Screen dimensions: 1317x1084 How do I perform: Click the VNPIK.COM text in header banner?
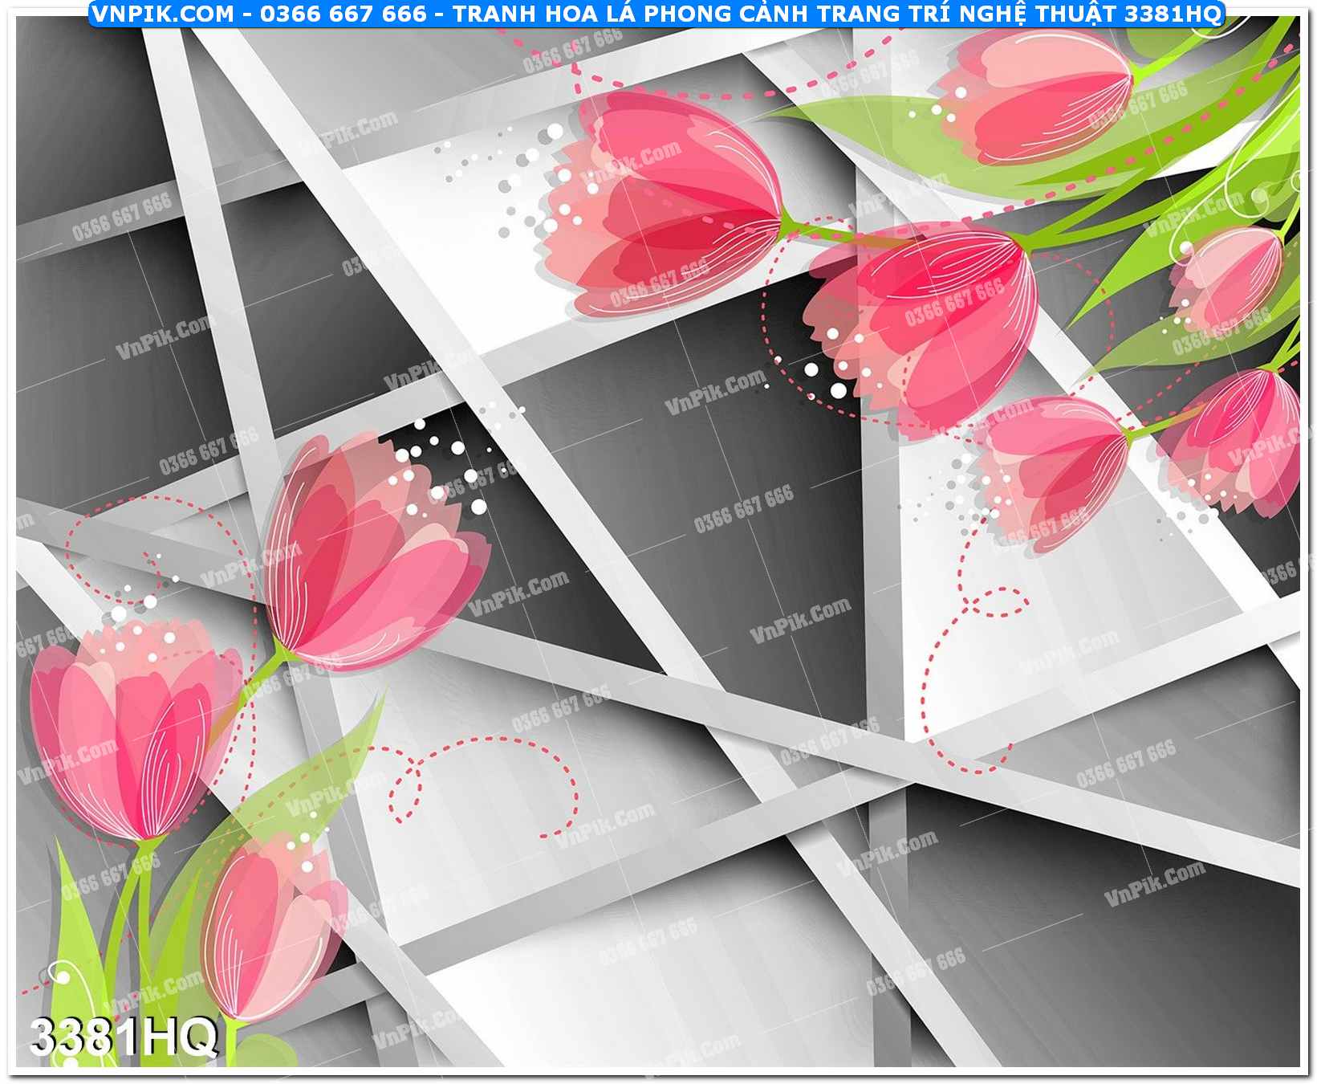point(163,13)
